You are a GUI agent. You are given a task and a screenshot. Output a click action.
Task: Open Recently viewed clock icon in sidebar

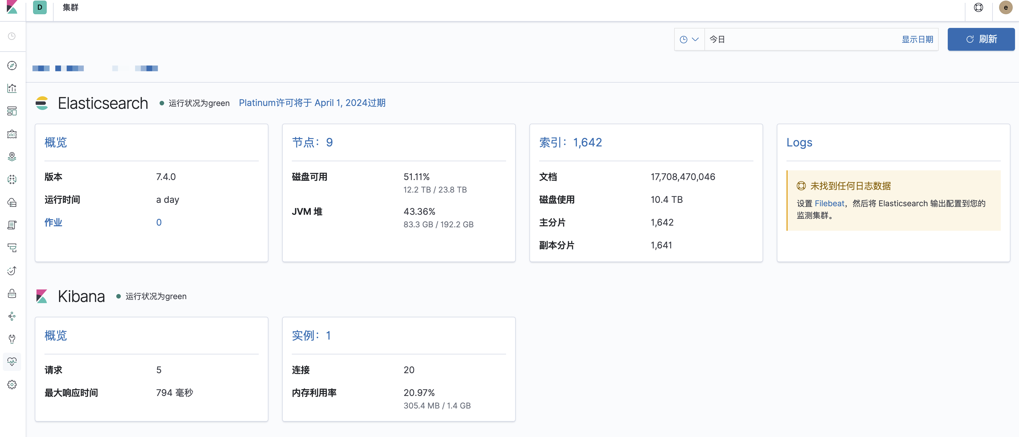coord(12,36)
